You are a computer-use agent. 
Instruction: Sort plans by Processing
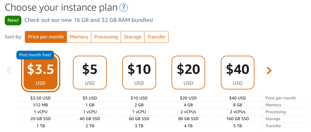click(x=106, y=37)
